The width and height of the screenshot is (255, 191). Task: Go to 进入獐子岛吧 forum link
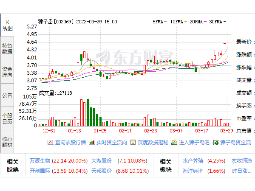pos(194,143)
